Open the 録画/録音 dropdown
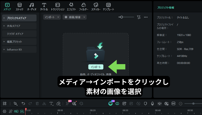This screenshot has height=115, width=202. [74, 17]
